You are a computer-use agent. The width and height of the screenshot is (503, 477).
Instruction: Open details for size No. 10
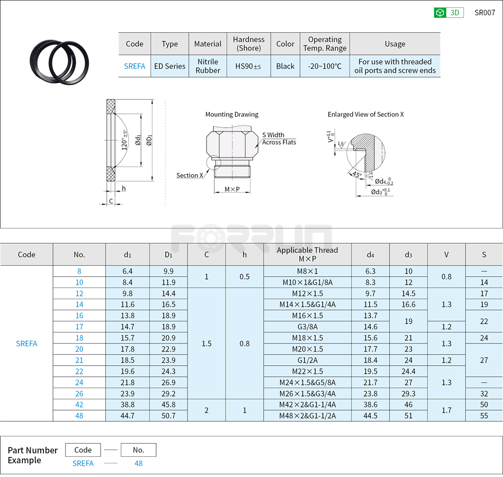[79, 282]
